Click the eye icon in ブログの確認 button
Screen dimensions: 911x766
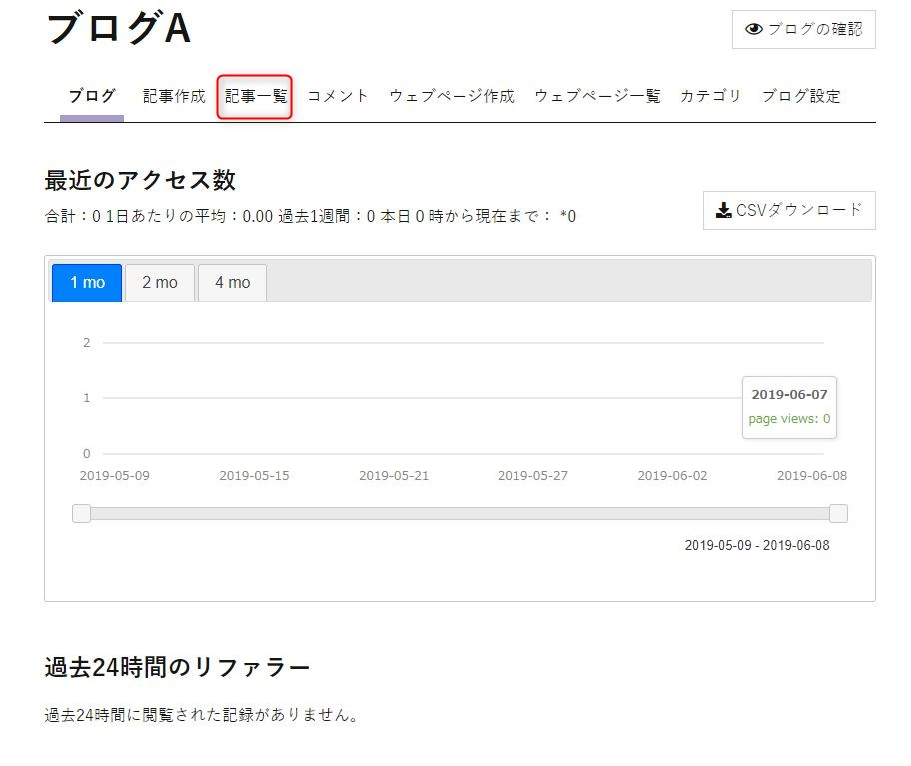coord(753,29)
